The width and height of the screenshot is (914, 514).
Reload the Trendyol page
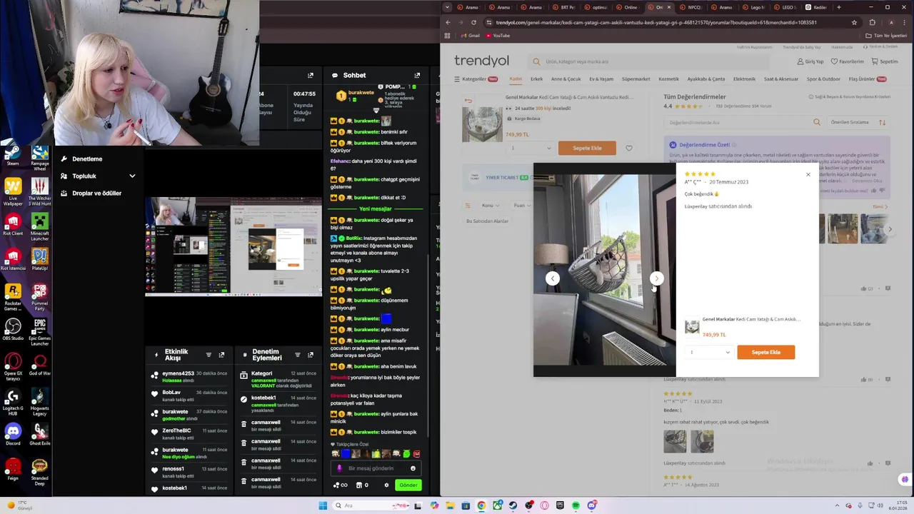tap(473, 22)
